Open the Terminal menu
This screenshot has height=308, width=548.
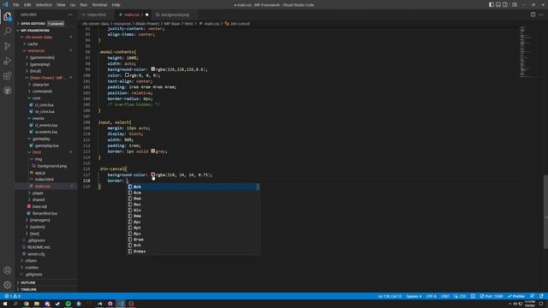tap(99, 5)
